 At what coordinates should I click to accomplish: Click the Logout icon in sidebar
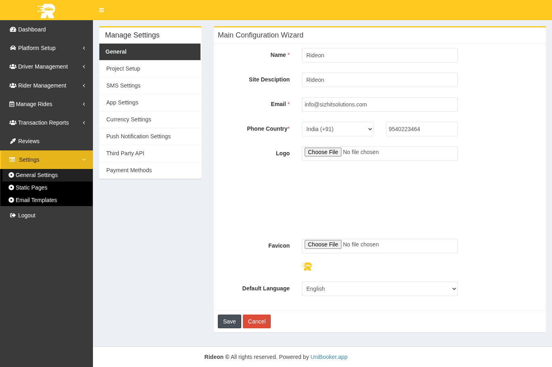click(13, 215)
